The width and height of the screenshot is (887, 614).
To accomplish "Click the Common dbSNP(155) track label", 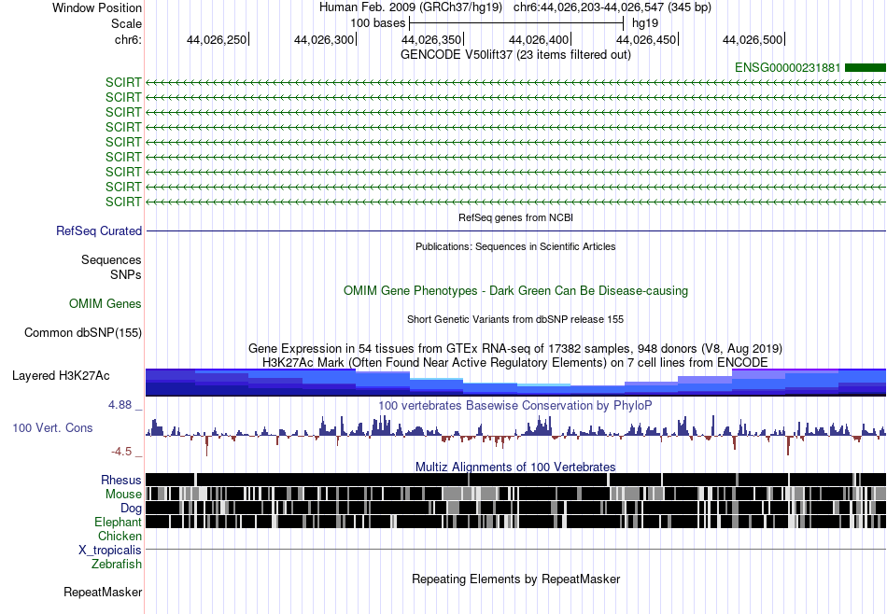I will coord(83,332).
